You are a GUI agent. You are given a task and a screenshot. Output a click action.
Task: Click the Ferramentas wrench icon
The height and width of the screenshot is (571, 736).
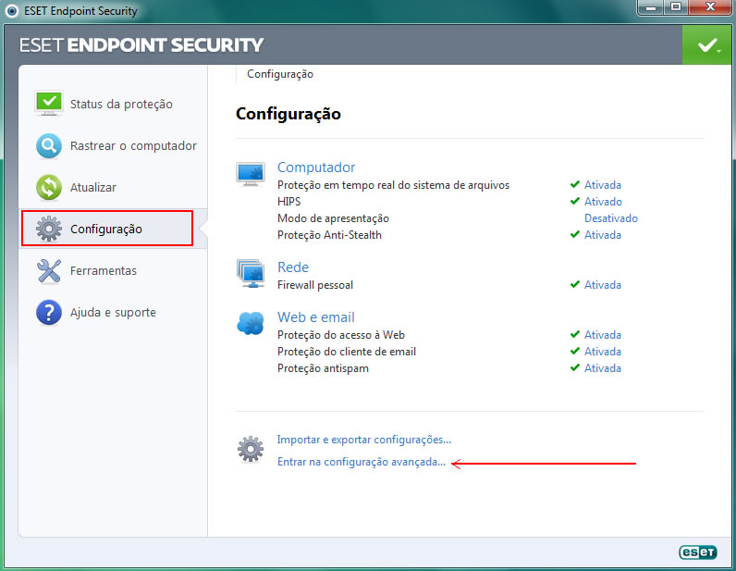click(x=49, y=270)
